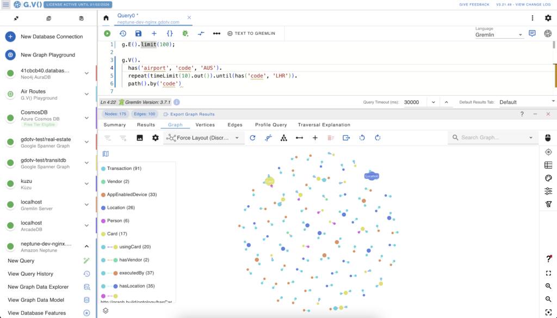This screenshot has height=318, width=557.
Task: Click the TEXT TO GREMLIN button
Action: click(x=251, y=33)
